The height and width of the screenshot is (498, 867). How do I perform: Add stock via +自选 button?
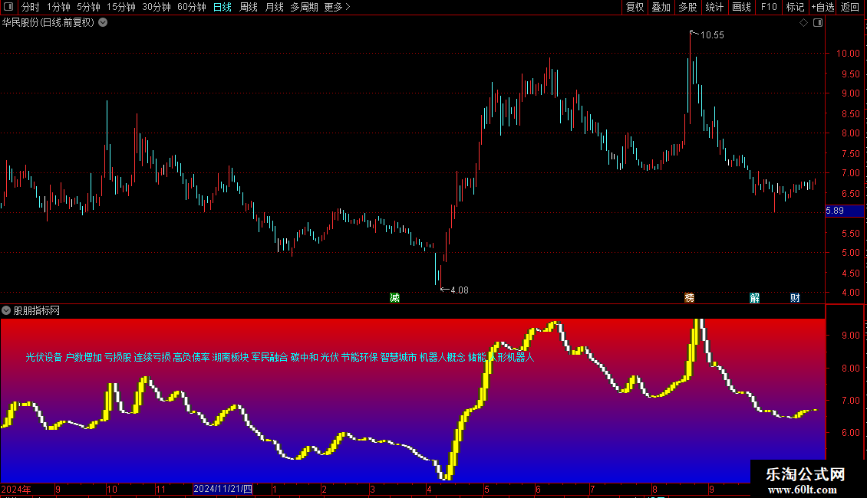pos(822,7)
